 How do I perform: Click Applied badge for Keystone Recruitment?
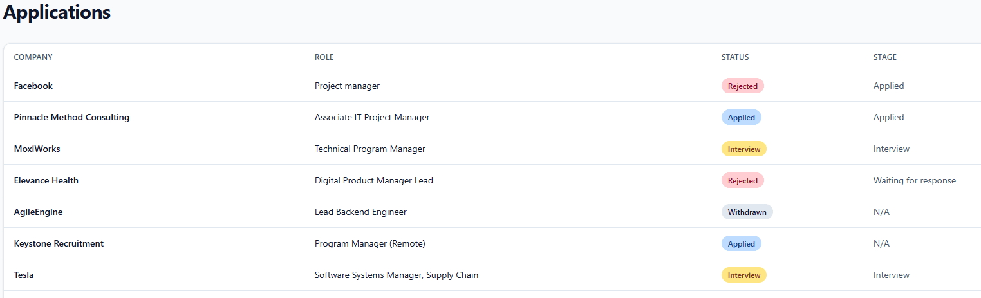point(742,243)
